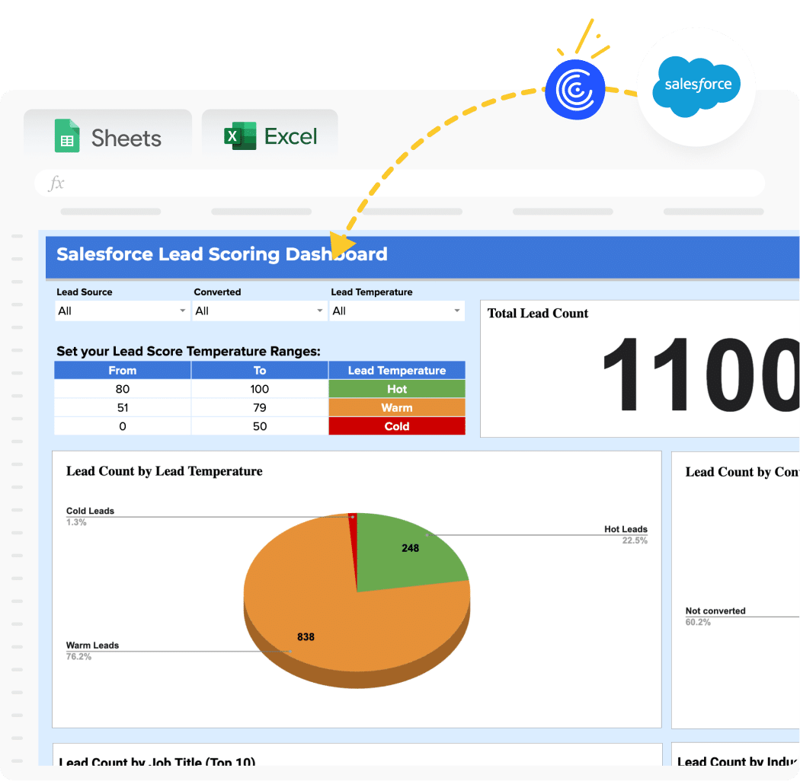This screenshot has width=800, height=781.
Task: Click the Salesforce Lead Scoring Dashboard title
Action: pos(222,254)
